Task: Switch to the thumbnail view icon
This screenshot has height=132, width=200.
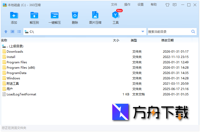Action: 12,32
